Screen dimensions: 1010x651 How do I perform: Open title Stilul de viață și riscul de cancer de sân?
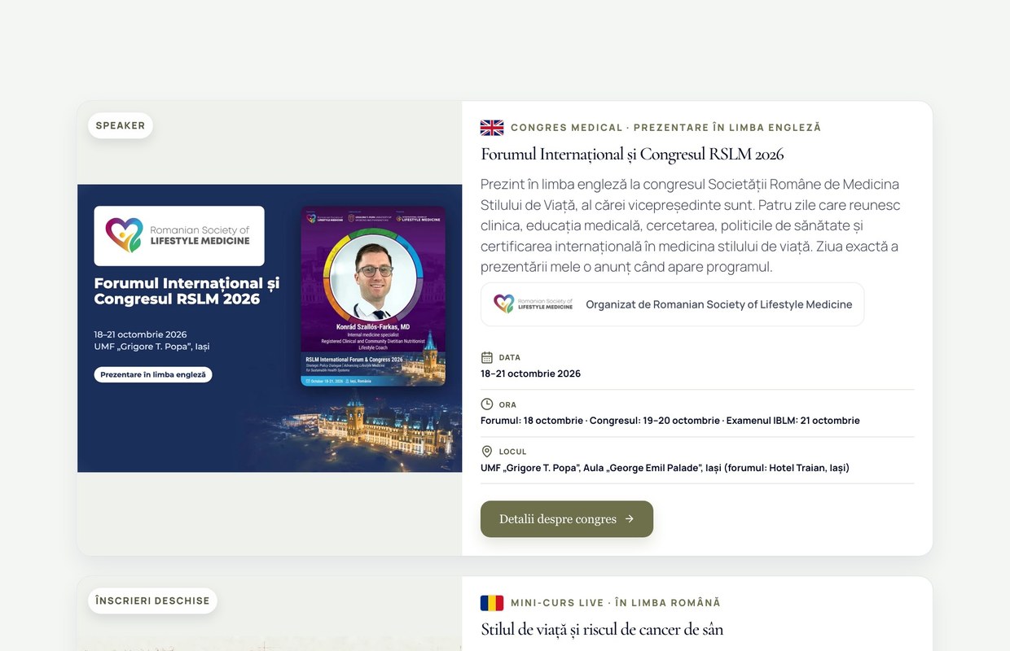[x=602, y=629]
